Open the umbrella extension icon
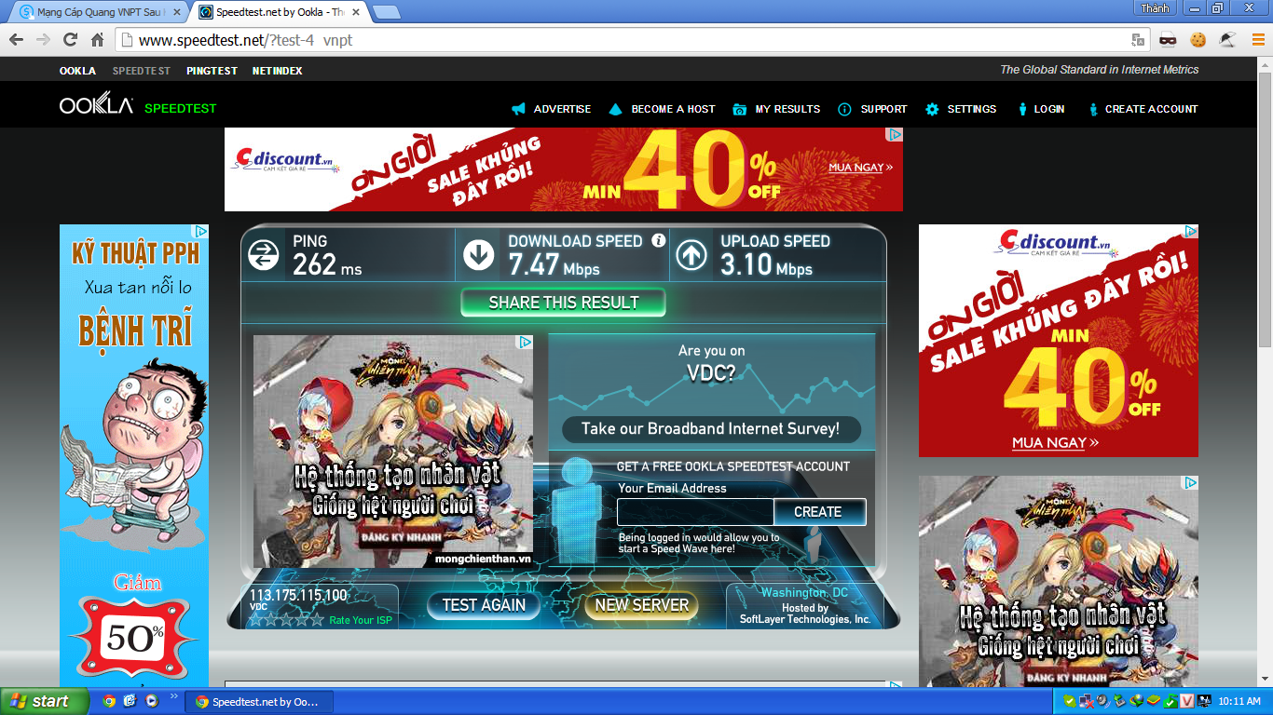 tap(1227, 40)
